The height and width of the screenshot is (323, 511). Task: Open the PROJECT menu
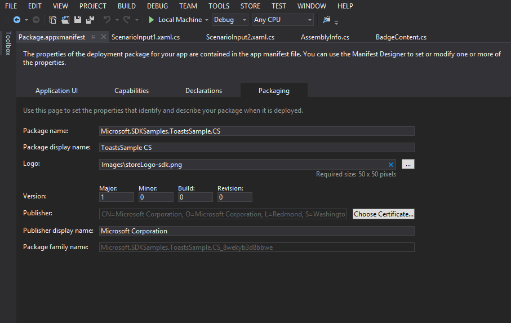93,6
